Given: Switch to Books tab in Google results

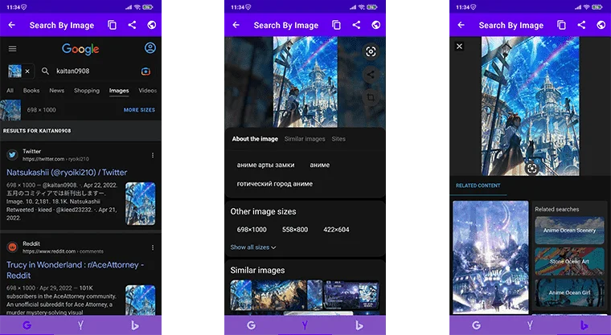Looking at the screenshot, I should pyautogui.click(x=31, y=90).
